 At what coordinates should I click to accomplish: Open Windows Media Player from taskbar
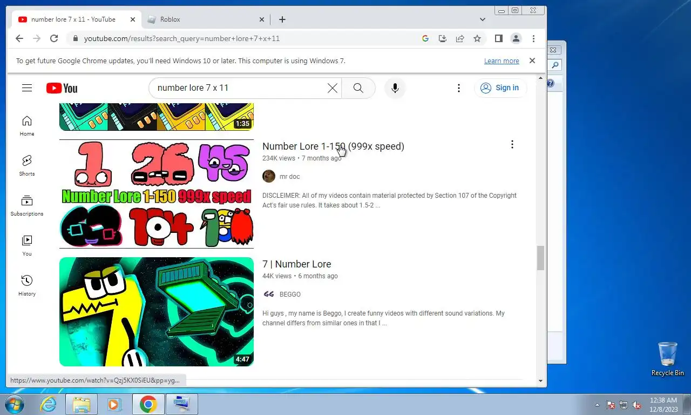114,404
